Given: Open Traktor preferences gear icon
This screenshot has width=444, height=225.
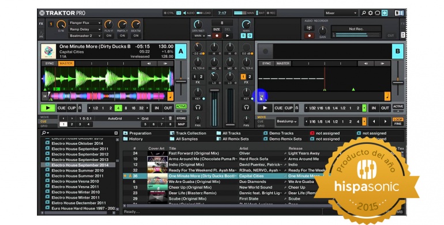Looking at the screenshot, I should 370,13.
